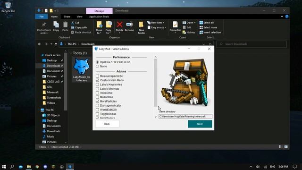Tick the MotionBlur checkbox
This screenshot has width=302, height=170.
[x=98, y=97]
